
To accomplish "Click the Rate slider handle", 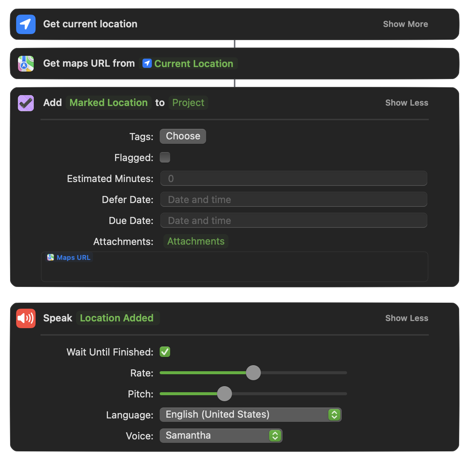I will click(x=253, y=373).
